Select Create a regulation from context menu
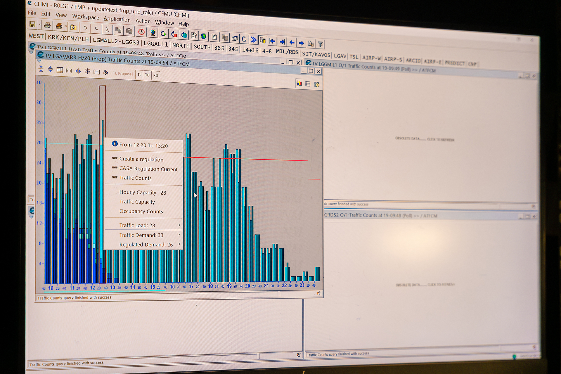This screenshot has width=561, height=374. [x=141, y=159]
